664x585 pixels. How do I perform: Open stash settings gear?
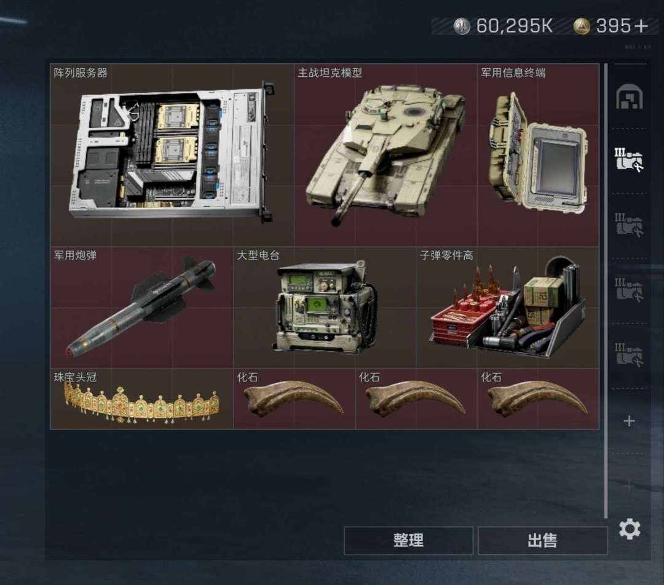click(x=630, y=529)
